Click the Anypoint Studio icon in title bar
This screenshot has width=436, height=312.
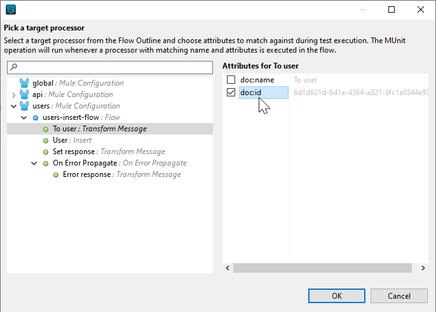click(11, 10)
